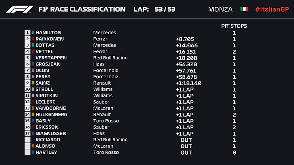Select Alonso's OUT status

pos(186,146)
